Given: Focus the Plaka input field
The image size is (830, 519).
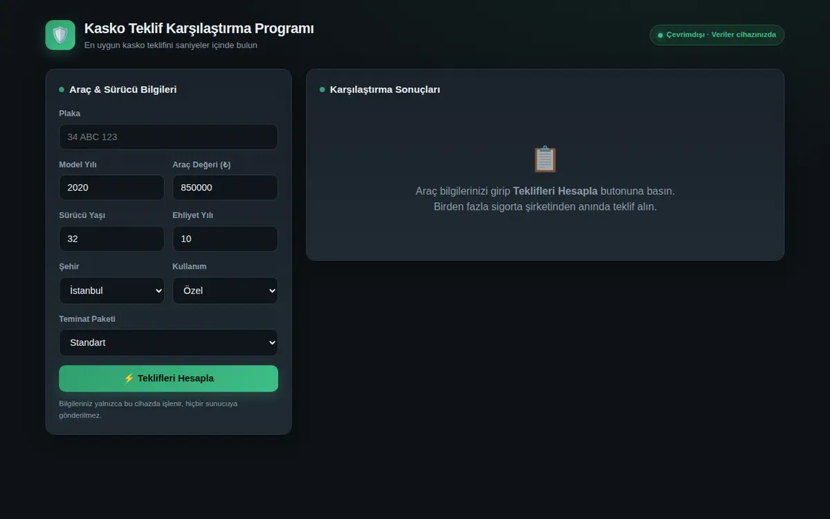Looking at the screenshot, I should pyautogui.click(x=169, y=137).
